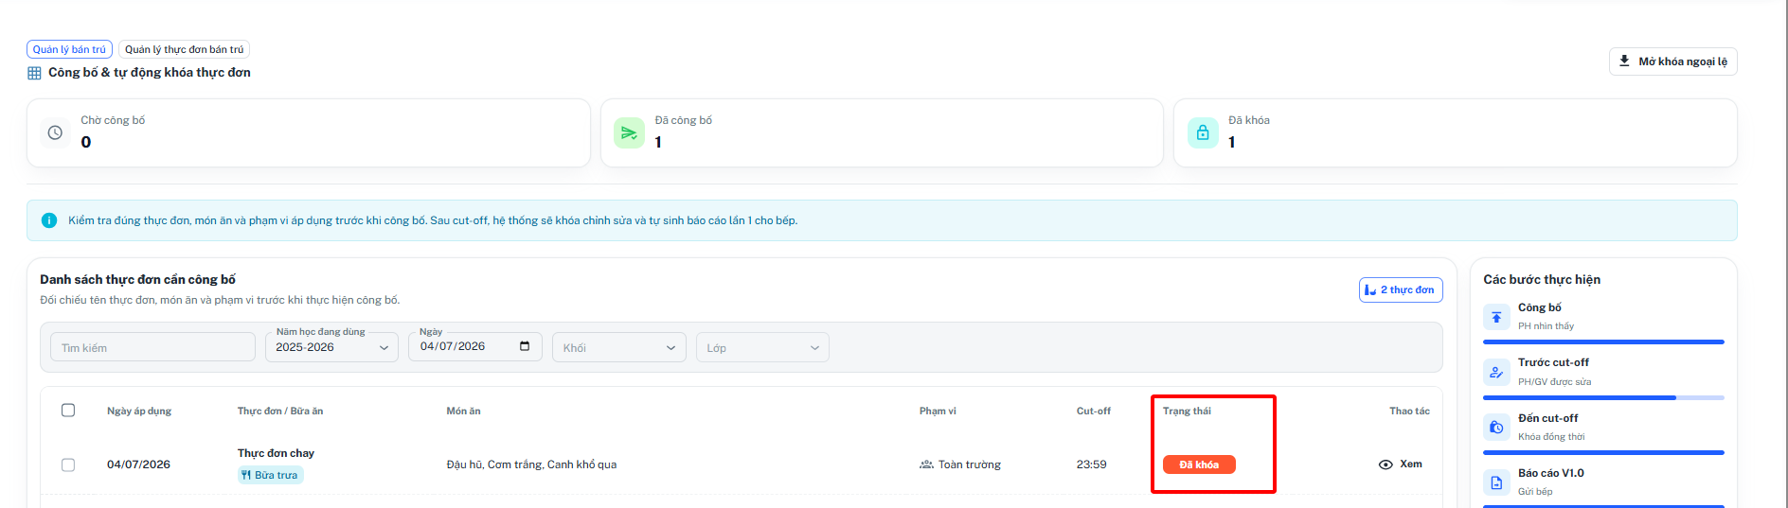This screenshot has width=1788, height=508.
Task: Click the clock icon in Chờ công bố card
Action: [55, 132]
